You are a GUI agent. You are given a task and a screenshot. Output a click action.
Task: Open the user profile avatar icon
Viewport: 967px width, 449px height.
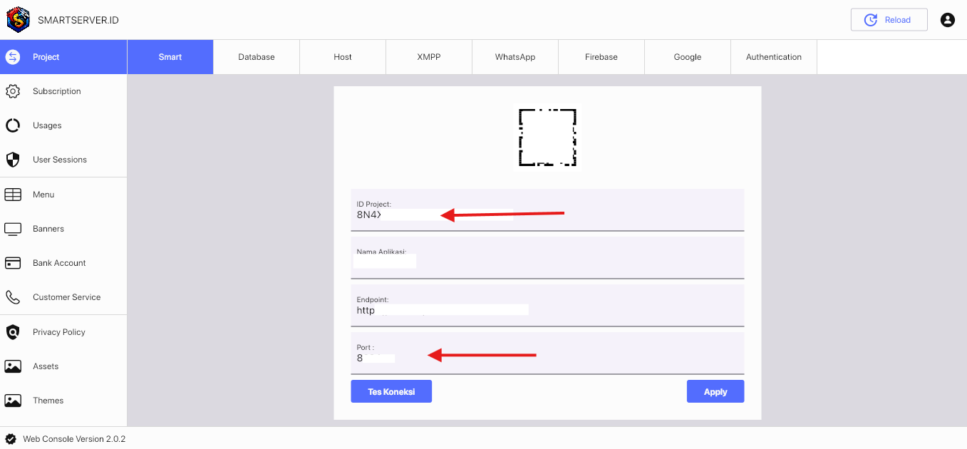point(947,20)
